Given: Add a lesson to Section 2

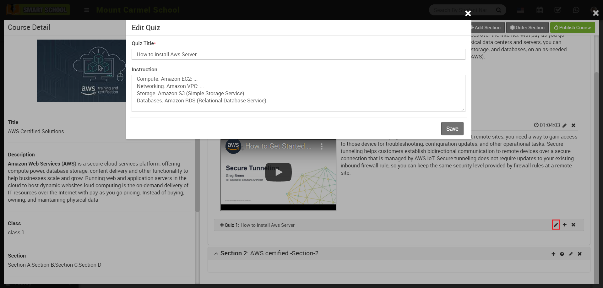Looking at the screenshot, I should [553, 254].
